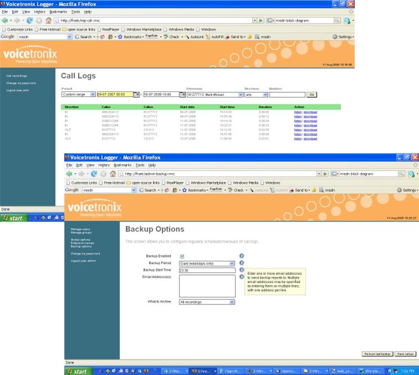419x375 pixels.
Task: Open calendar picker for 09-07-2007 start date
Action: (136, 94)
